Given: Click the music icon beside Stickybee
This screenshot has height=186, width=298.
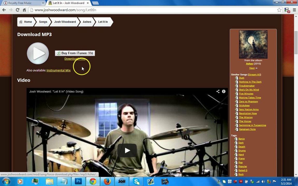Looking at the screenshot, I should [236, 105].
